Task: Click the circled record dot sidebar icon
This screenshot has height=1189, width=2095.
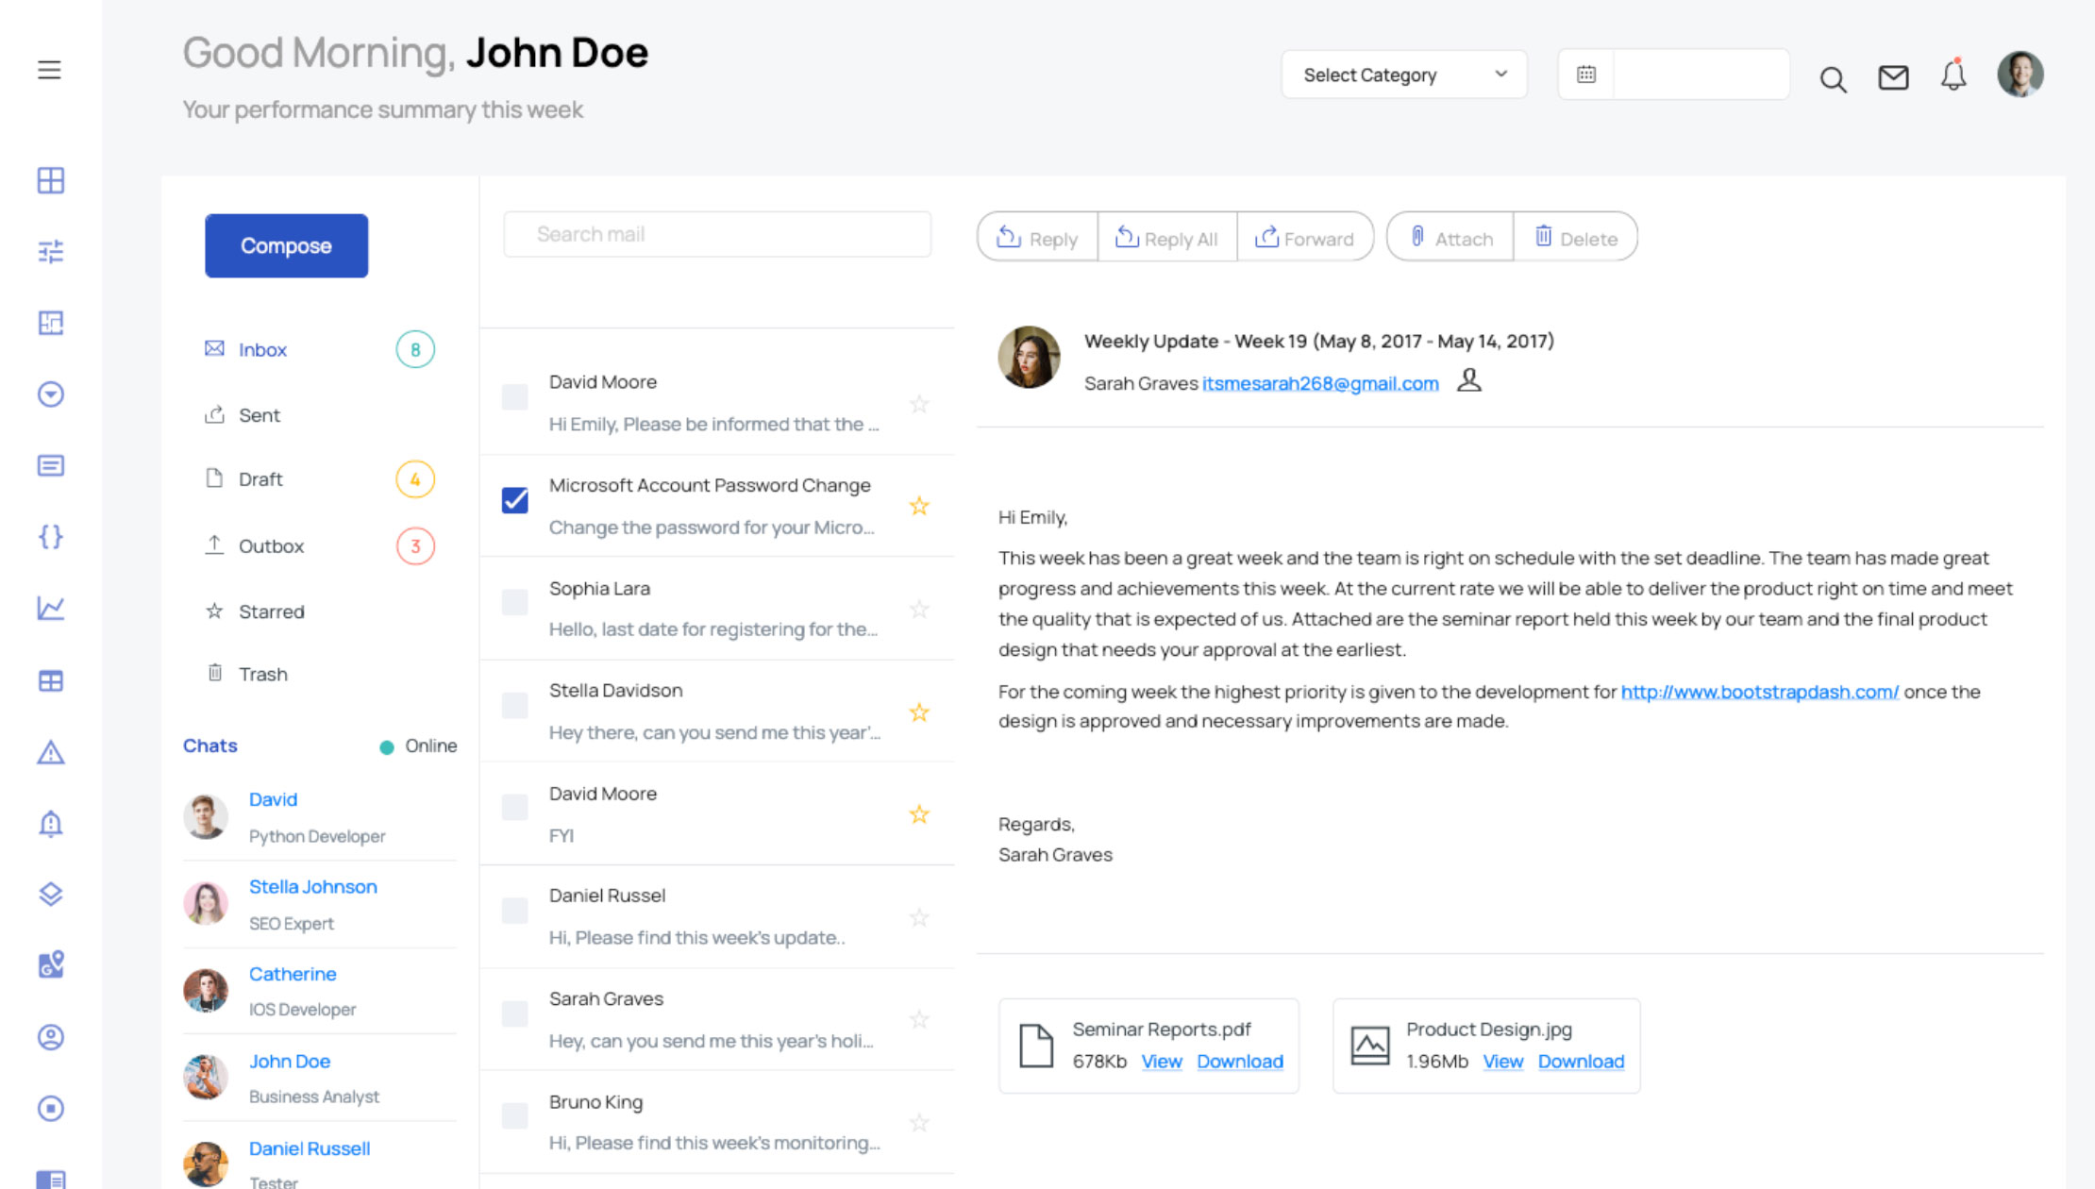Action: point(51,1108)
